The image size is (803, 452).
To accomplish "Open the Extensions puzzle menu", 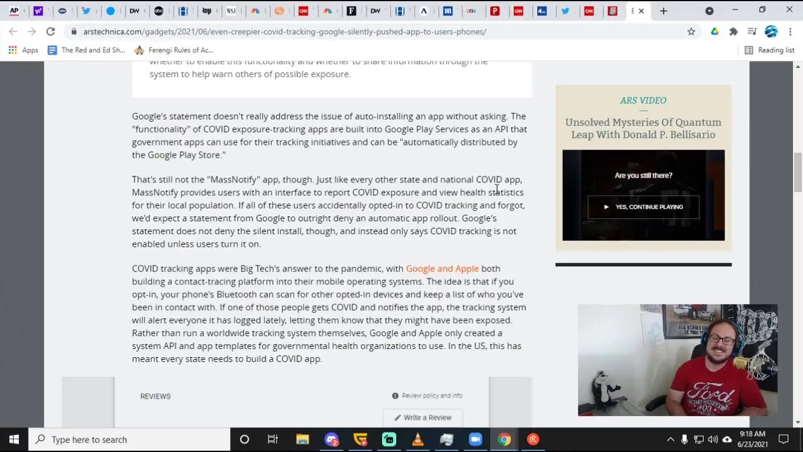I will [x=733, y=31].
